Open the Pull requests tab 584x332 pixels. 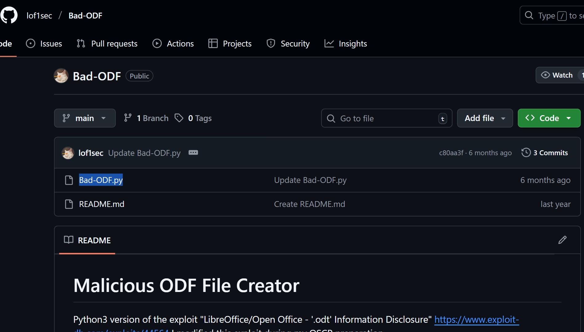coord(107,43)
